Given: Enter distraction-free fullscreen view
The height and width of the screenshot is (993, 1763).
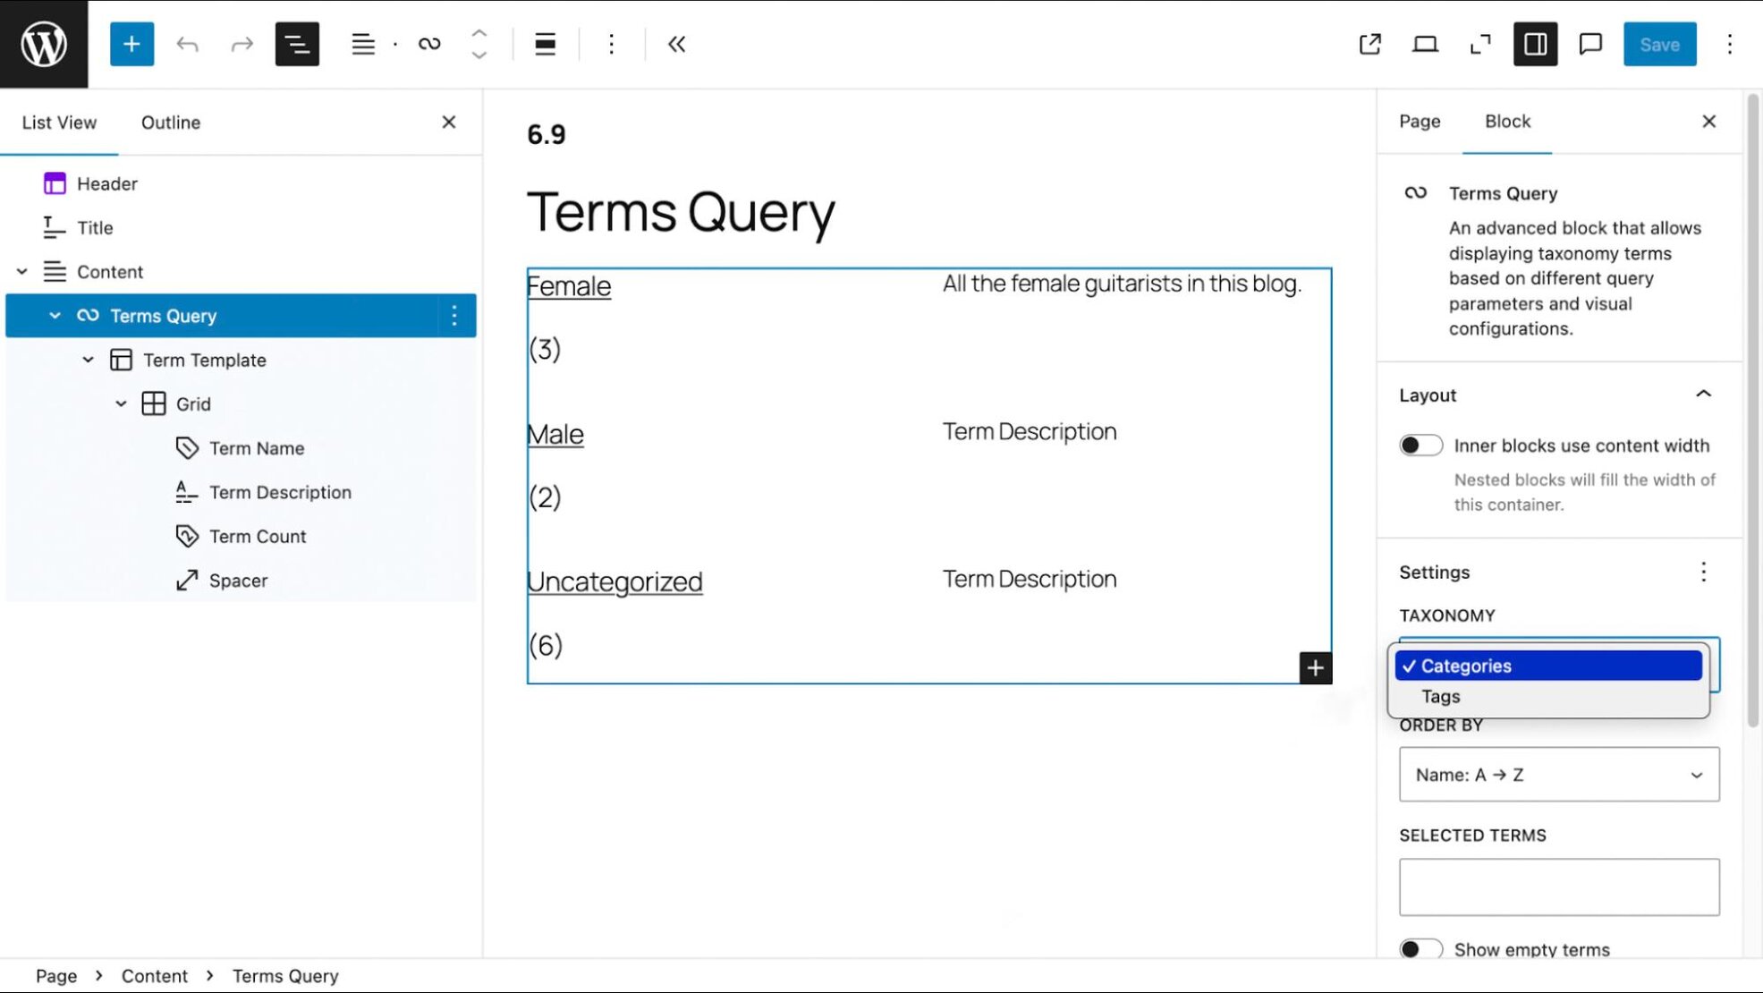Looking at the screenshot, I should click(x=1480, y=44).
